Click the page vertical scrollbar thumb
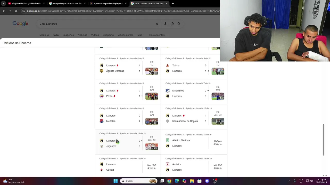The image size is (330, 185). click(324, 140)
